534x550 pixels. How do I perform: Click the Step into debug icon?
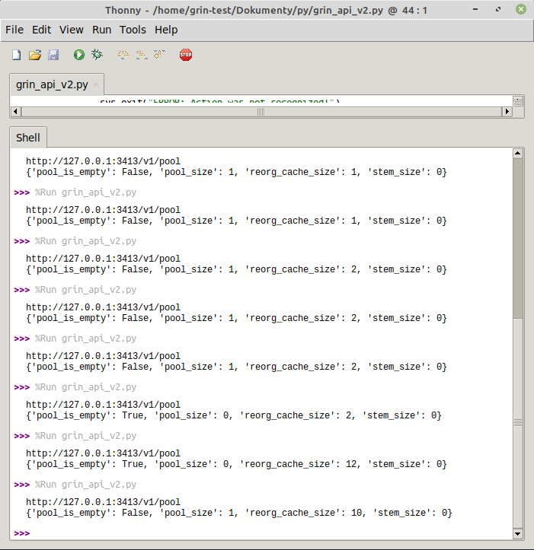(141, 55)
